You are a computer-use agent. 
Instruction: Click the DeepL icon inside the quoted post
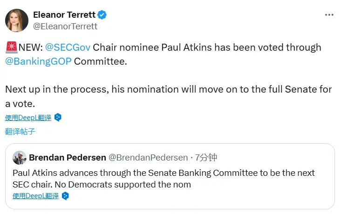click(x=66, y=196)
